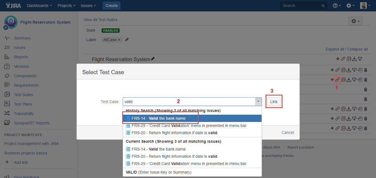Viewport: 376px width, 178px height.
Task: Click the link icon highlighted in red
Action: coord(337,80)
